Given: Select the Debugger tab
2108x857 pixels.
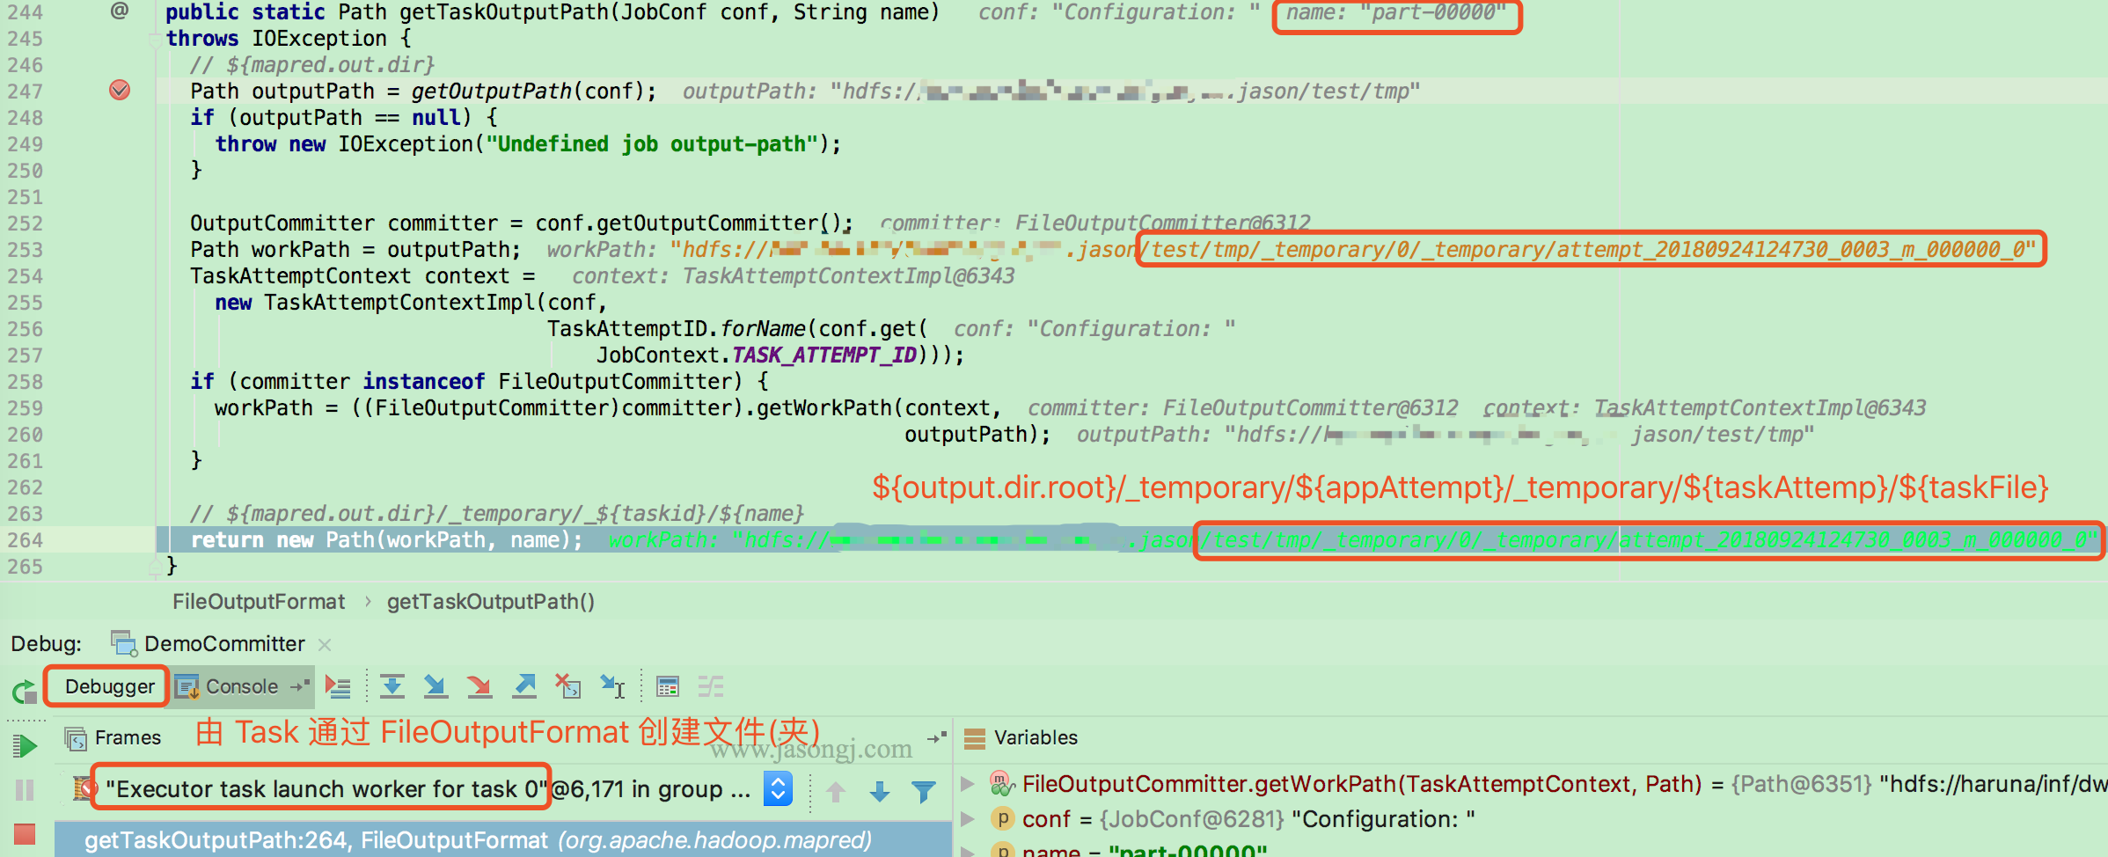Looking at the screenshot, I should point(106,686).
